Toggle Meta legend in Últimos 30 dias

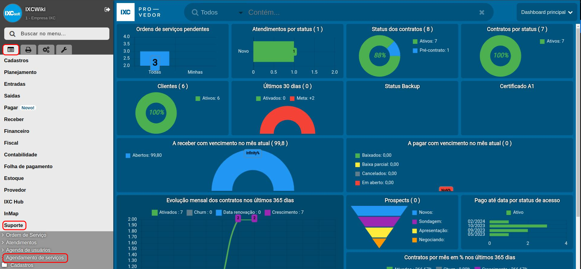click(302, 98)
